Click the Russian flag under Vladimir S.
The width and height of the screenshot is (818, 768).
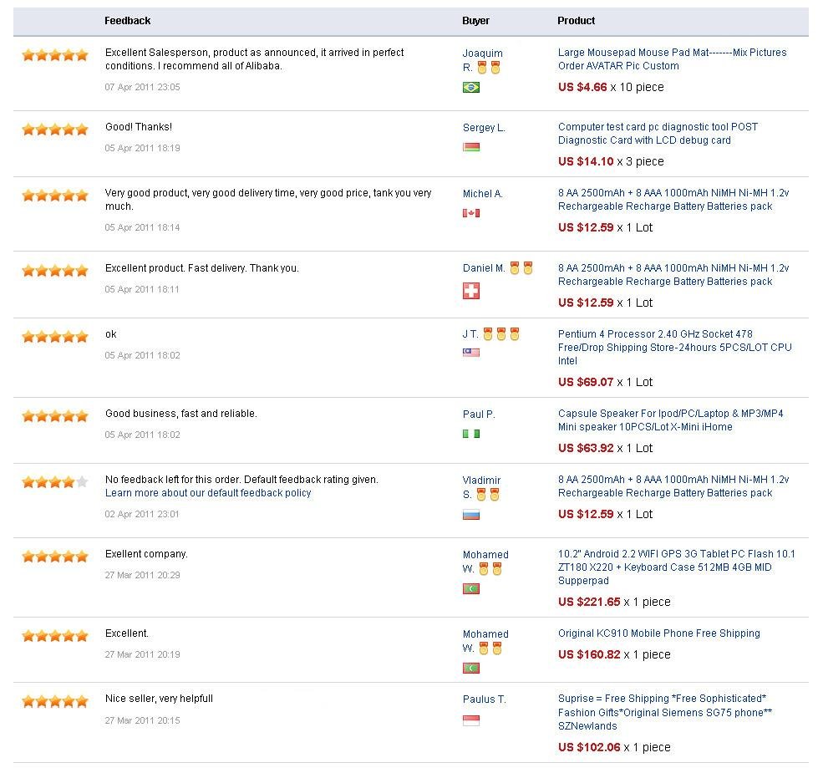pyautogui.click(x=471, y=515)
